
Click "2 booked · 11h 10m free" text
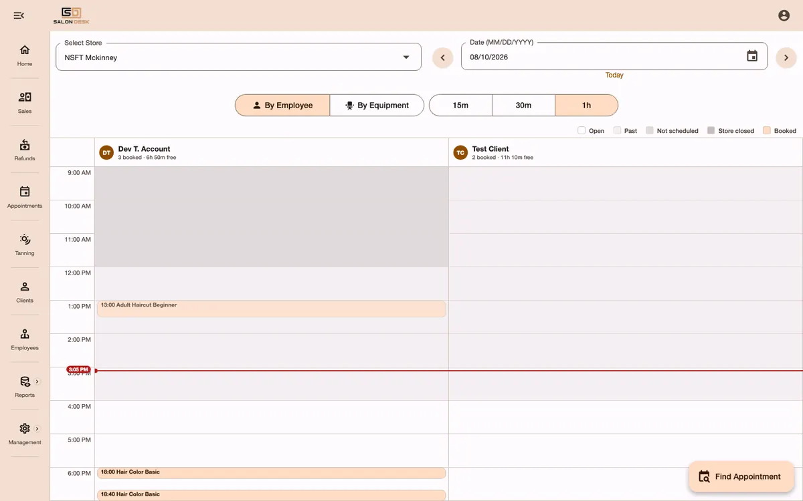pos(503,158)
